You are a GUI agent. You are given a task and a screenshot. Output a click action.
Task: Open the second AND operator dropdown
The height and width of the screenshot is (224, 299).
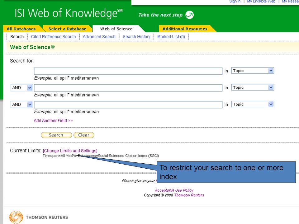click(22, 105)
